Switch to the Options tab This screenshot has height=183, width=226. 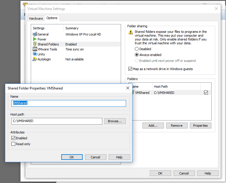pyautogui.click(x=52, y=18)
